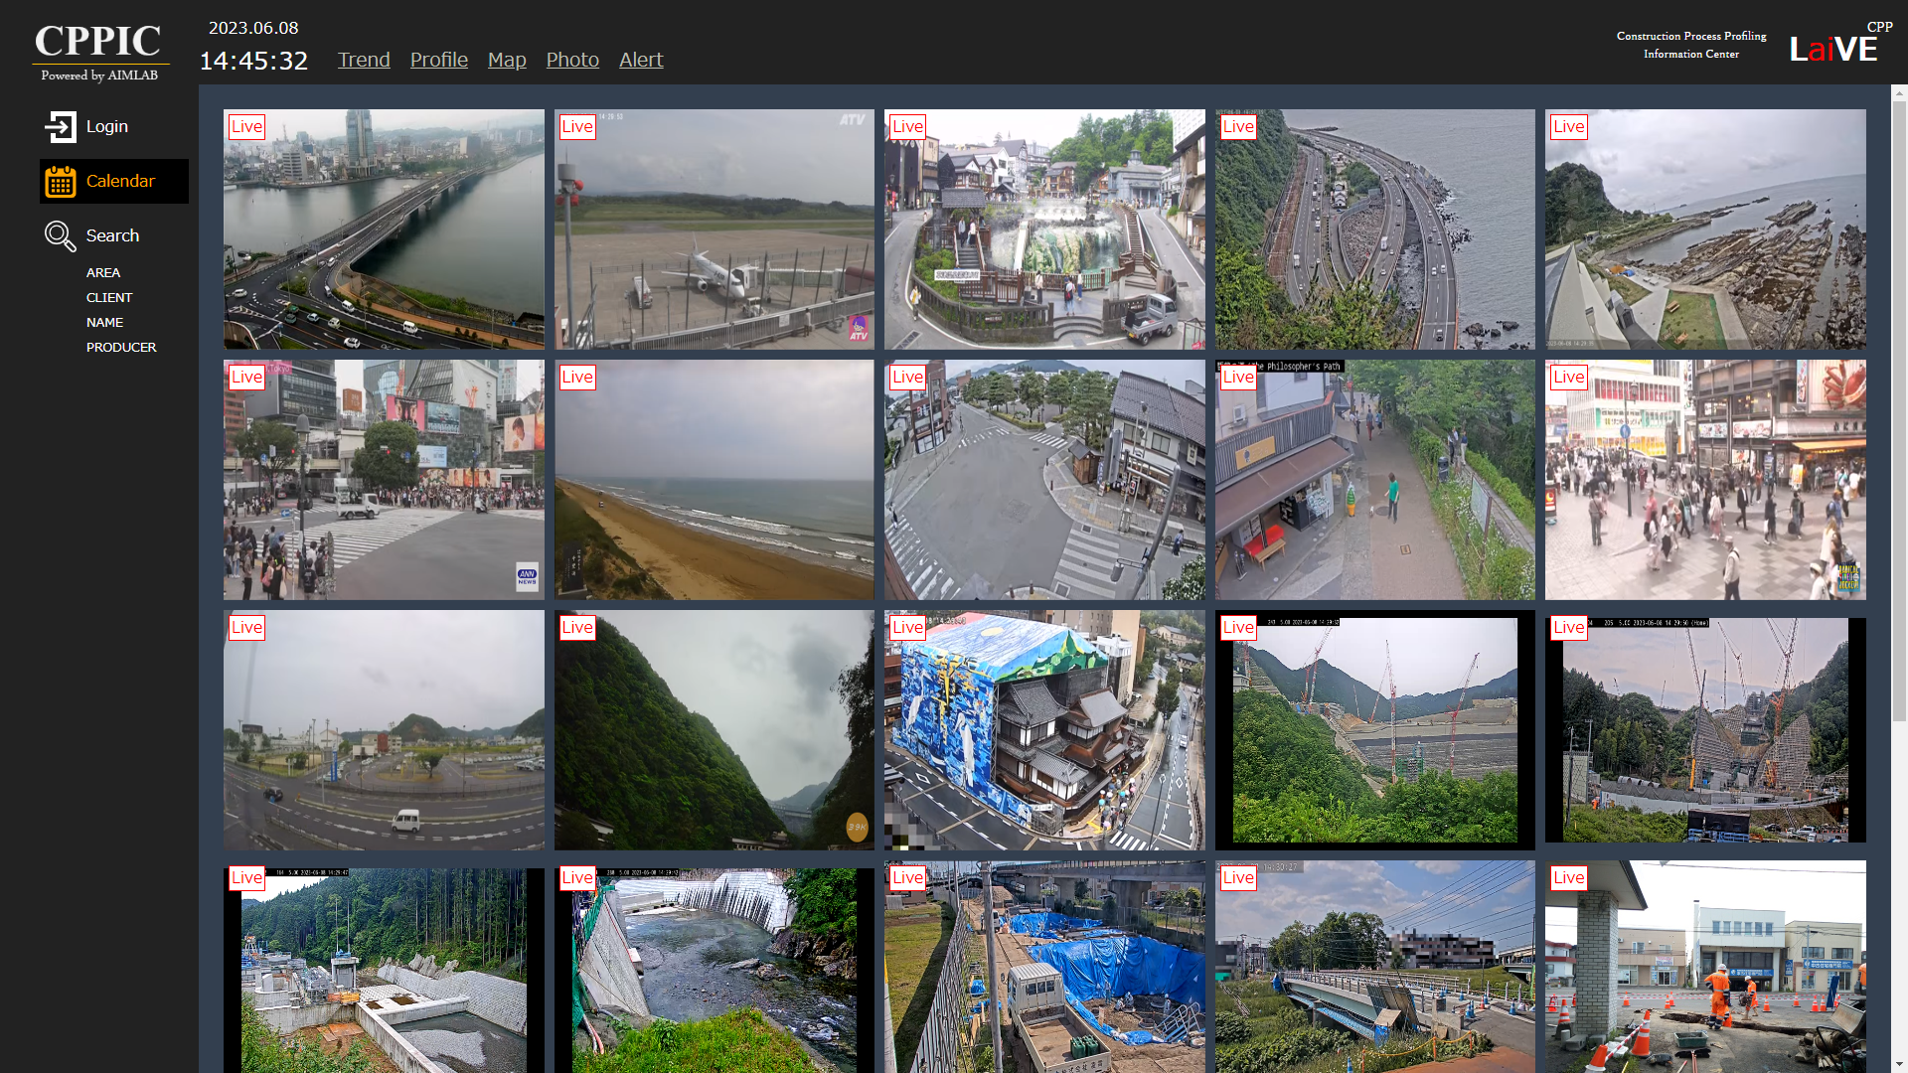
Task: Click Live badge on Philosopher's Path feed
Action: pyautogui.click(x=1237, y=377)
